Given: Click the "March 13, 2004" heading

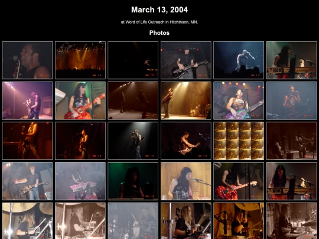Looking at the screenshot, I should [159, 10].
